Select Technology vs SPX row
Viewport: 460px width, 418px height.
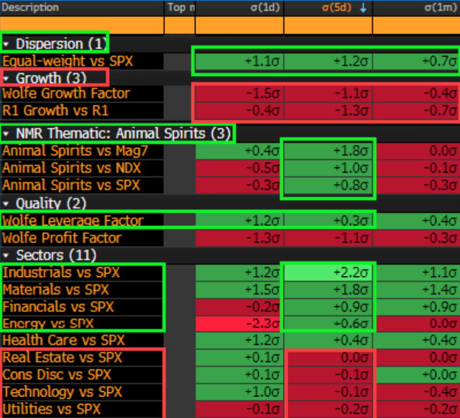click(x=64, y=392)
